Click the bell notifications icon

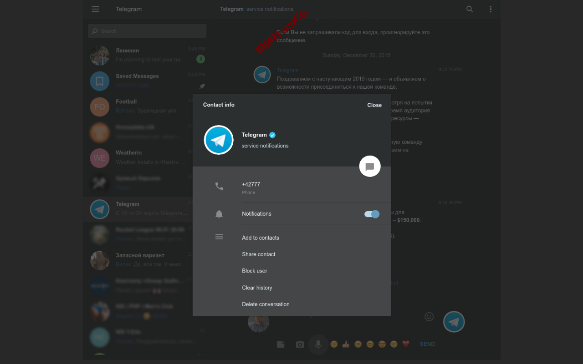(219, 214)
